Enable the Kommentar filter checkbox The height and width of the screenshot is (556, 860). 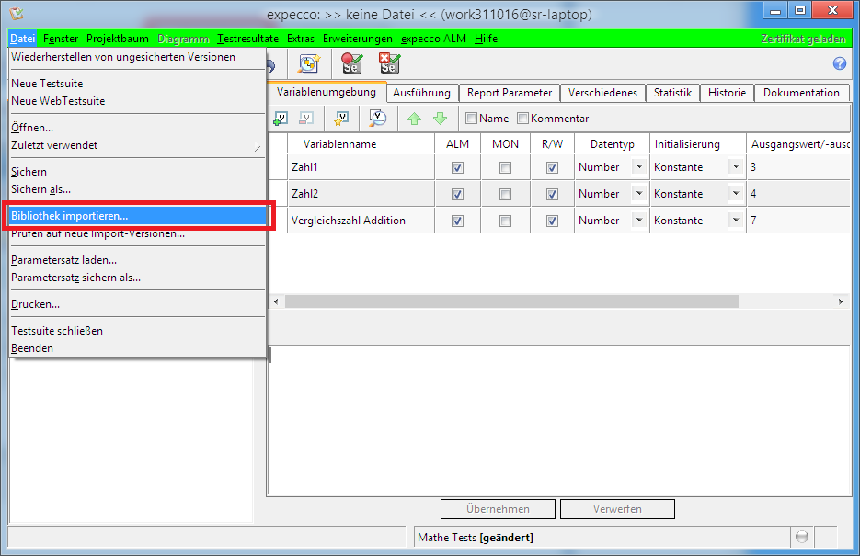pyautogui.click(x=523, y=119)
